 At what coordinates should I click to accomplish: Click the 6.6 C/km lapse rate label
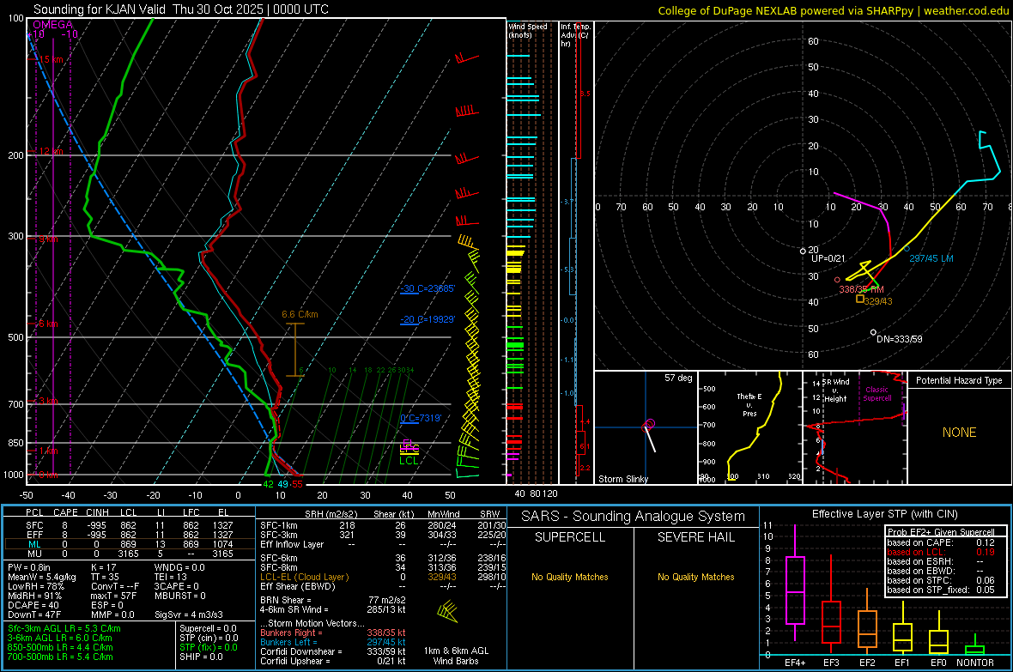tap(300, 315)
